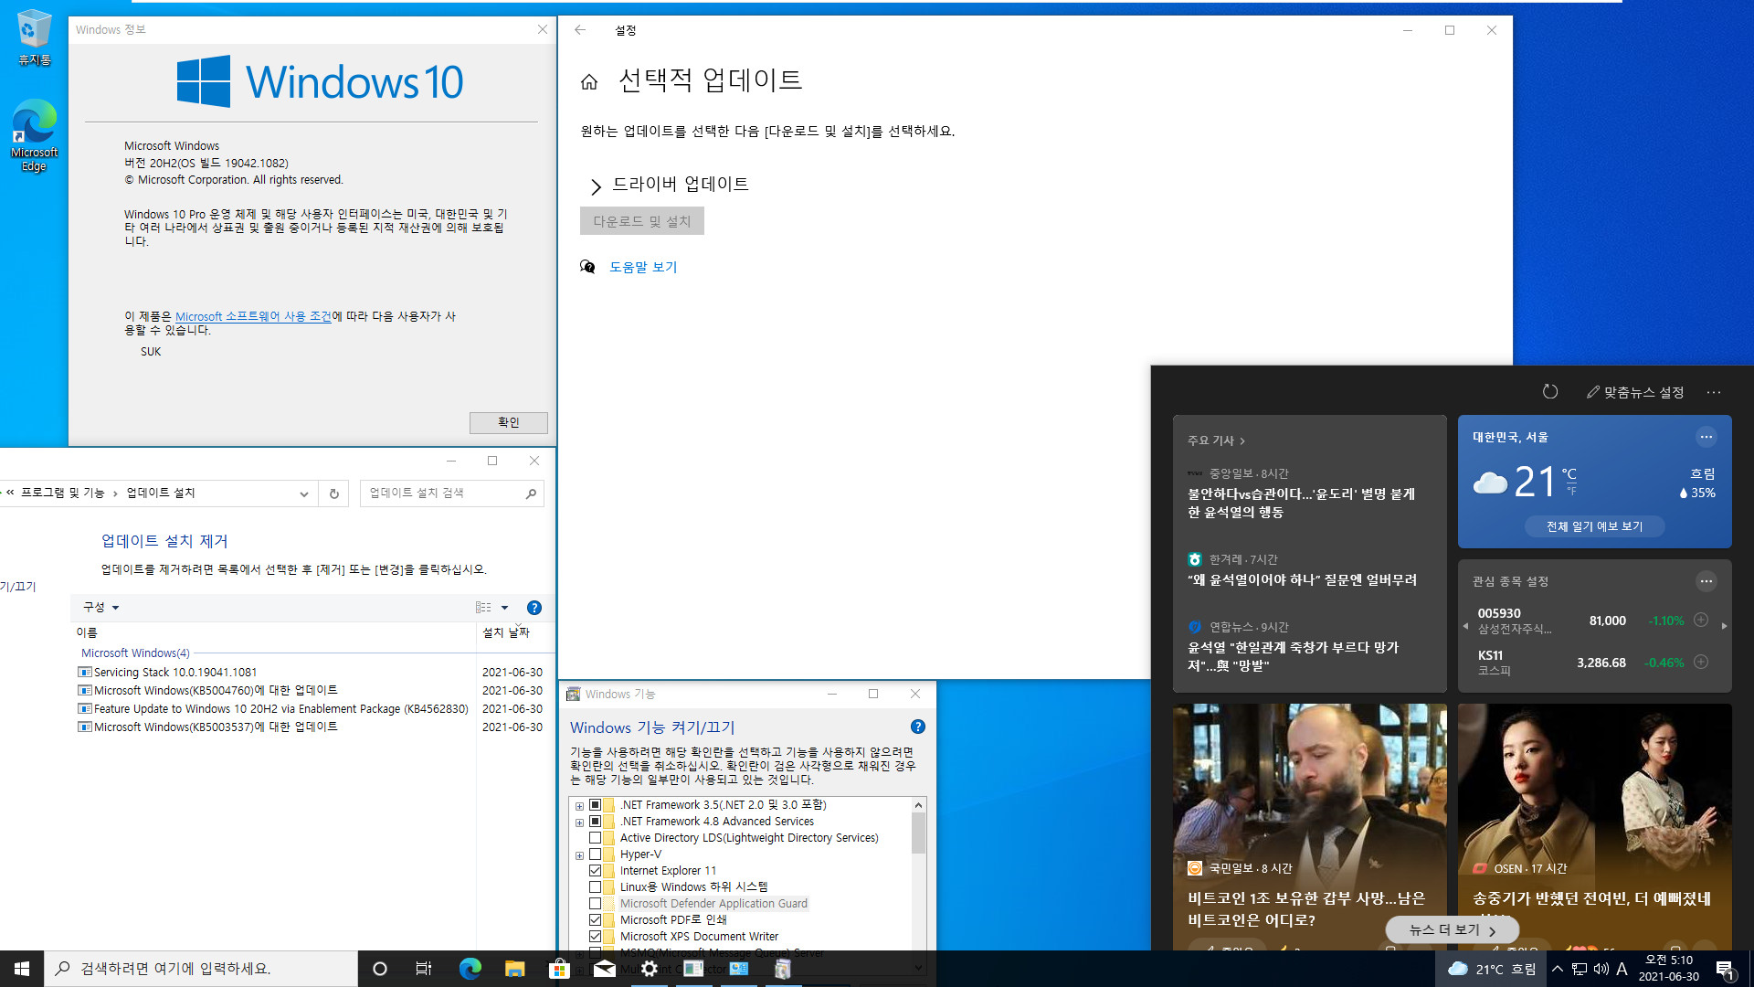
Task: Launch Edge from the taskbar
Action: point(470,969)
